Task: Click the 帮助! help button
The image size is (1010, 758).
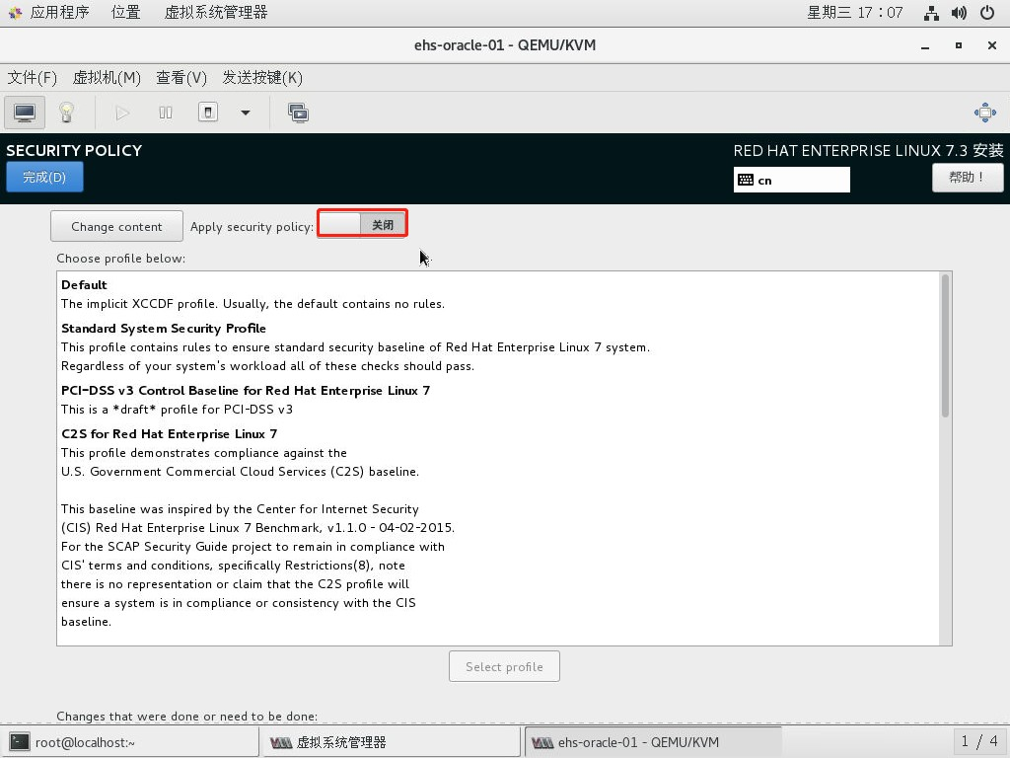Action: [x=968, y=178]
